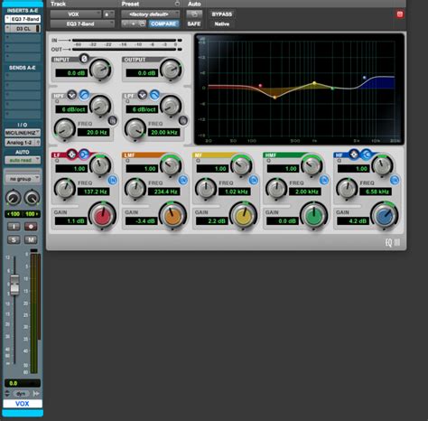Viewport: 428px width, 421px height.
Task: Click the input phase invert icon
Action: click(84, 59)
